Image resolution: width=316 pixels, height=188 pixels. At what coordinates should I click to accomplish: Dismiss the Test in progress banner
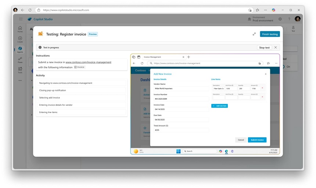pyautogui.click(x=276, y=47)
